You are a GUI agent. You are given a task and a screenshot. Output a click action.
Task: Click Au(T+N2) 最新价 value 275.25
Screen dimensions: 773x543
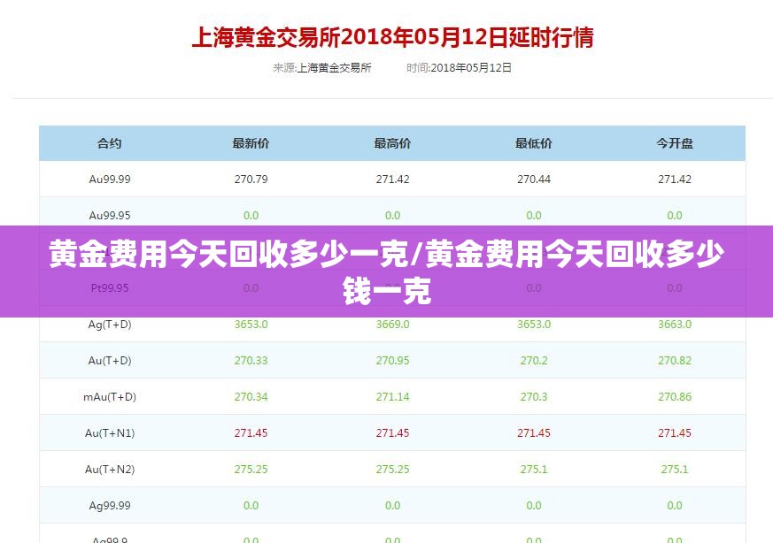pos(251,470)
